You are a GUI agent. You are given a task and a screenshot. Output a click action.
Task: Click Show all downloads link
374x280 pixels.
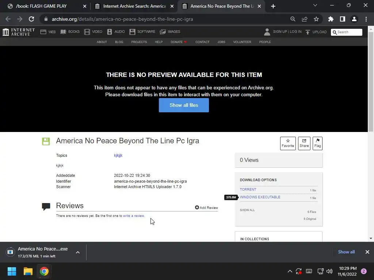click(346, 252)
